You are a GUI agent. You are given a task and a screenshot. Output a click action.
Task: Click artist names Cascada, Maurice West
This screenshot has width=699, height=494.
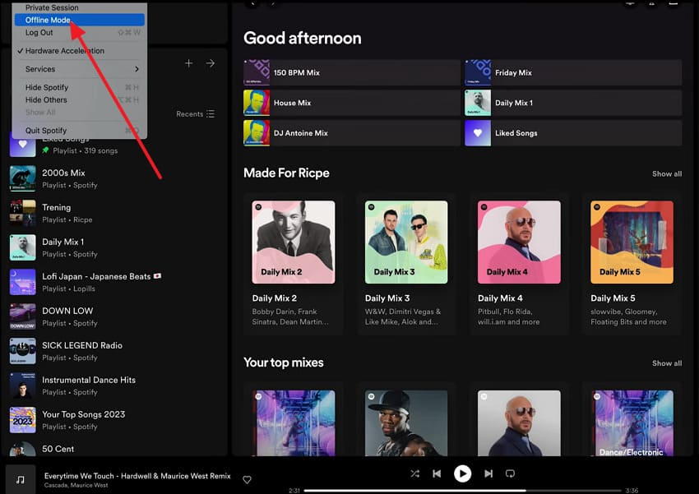[76, 485]
